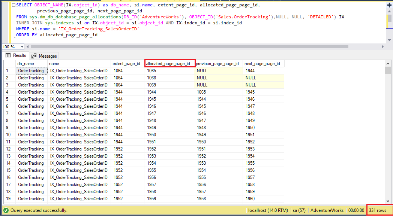The image size is (393, 216).
Task: Click the Messages tab icon
Action: tap(33, 55)
